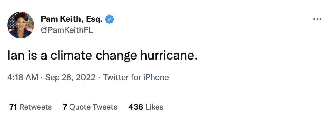Click the retweet count number 71
The image size is (331, 121).
coord(13,107)
